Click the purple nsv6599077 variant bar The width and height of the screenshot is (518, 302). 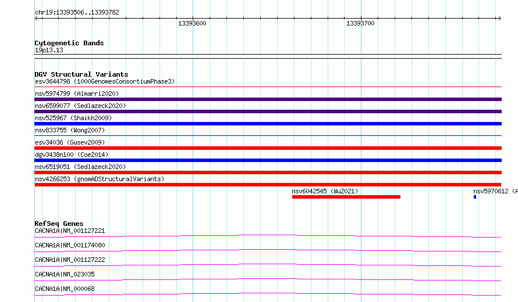[268, 112]
